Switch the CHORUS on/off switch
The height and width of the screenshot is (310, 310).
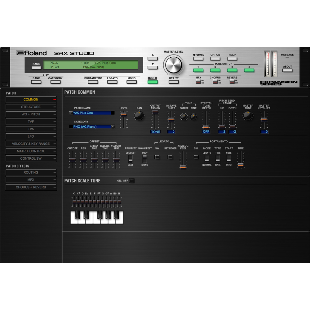pyautogui.click(x=215, y=82)
